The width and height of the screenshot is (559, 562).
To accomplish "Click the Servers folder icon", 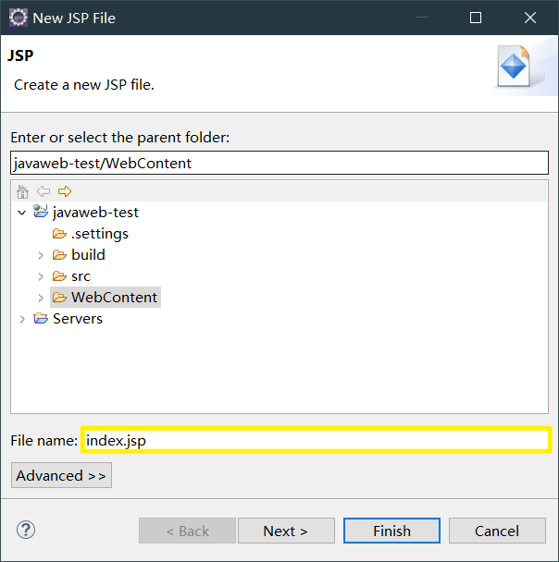I will (41, 319).
